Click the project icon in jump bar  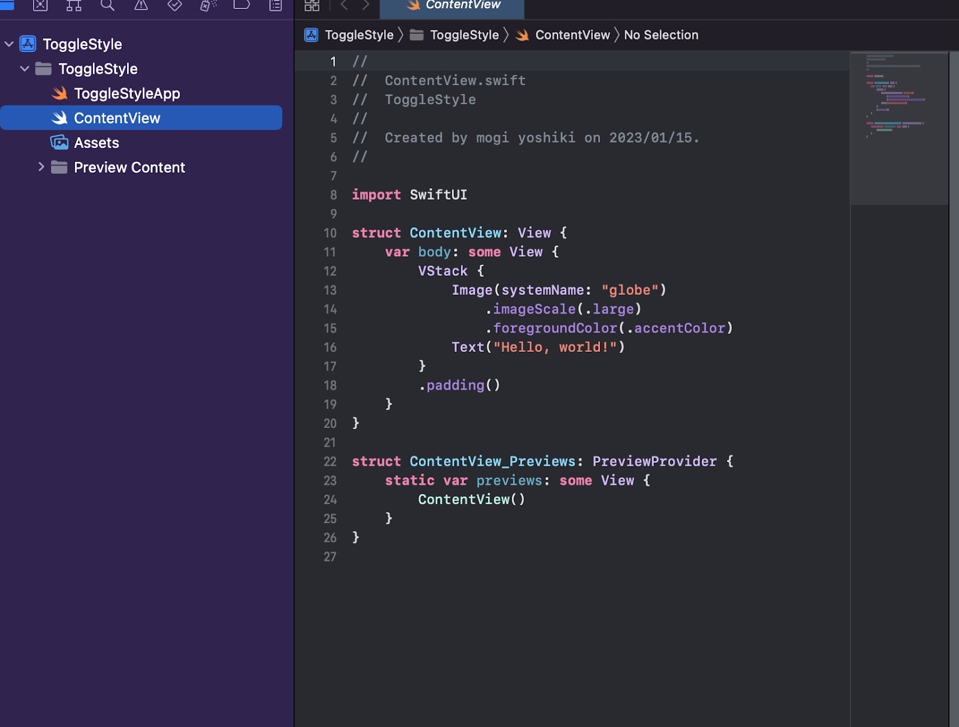[311, 35]
